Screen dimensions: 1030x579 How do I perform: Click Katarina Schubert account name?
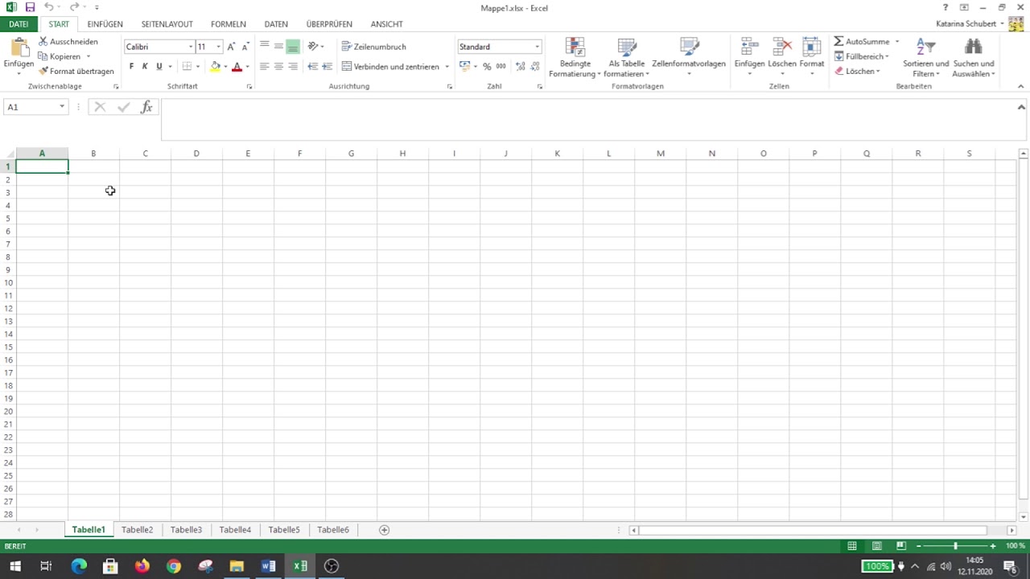click(966, 24)
